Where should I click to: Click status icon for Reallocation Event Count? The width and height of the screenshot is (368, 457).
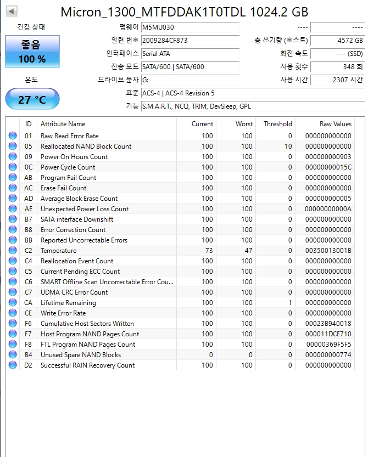(x=13, y=261)
